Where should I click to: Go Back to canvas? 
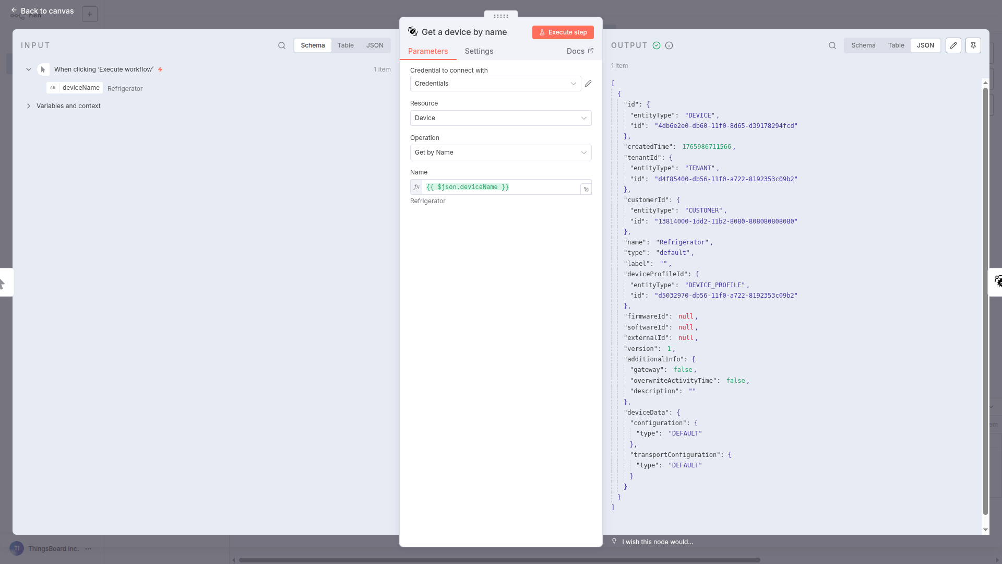(x=42, y=11)
